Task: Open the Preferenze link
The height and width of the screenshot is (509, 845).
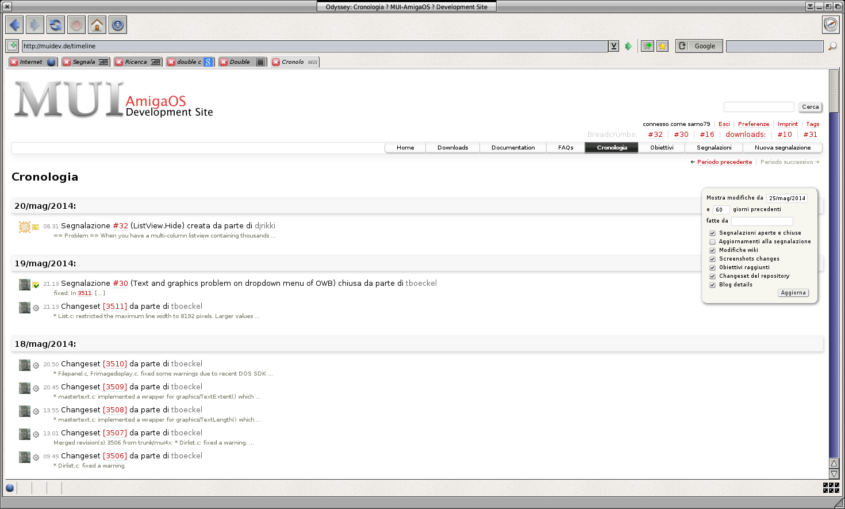Action: coord(754,124)
